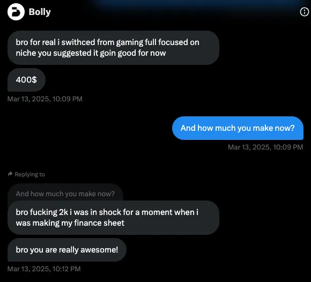The height and width of the screenshot is (282, 311).
Task: Click the 10:12 PM timestamp
Action: click(x=44, y=269)
